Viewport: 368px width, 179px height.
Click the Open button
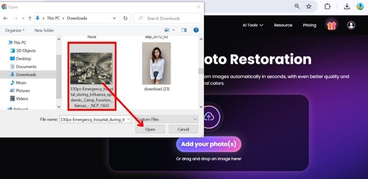pos(150,129)
